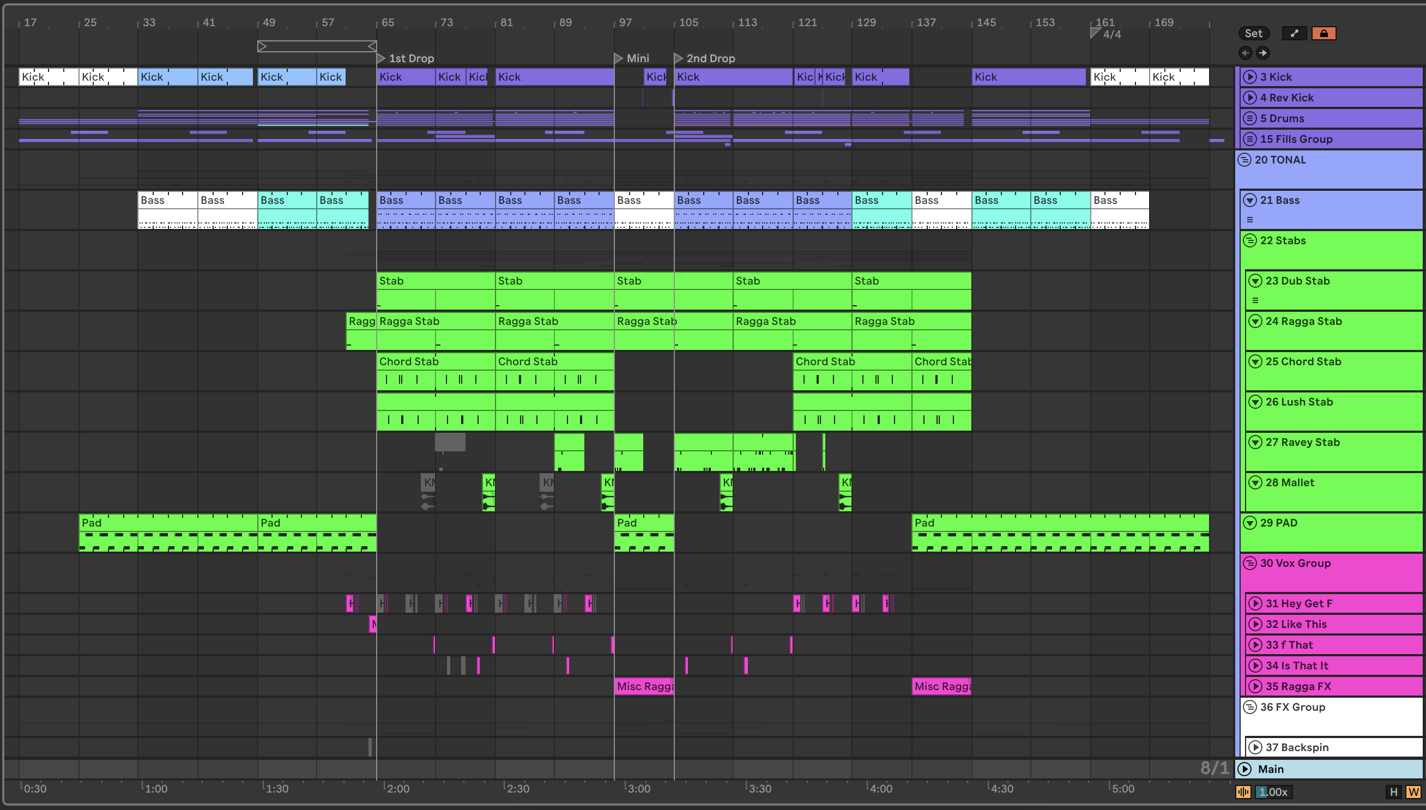Click the 29 PAD fold icon
This screenshot has width=1426, height=810.
[x=1250, y=523]
